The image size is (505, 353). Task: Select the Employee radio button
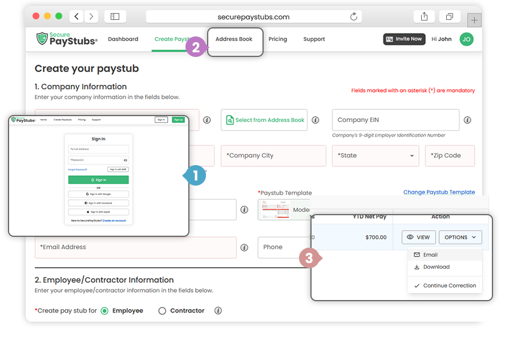tap(104, 311)
